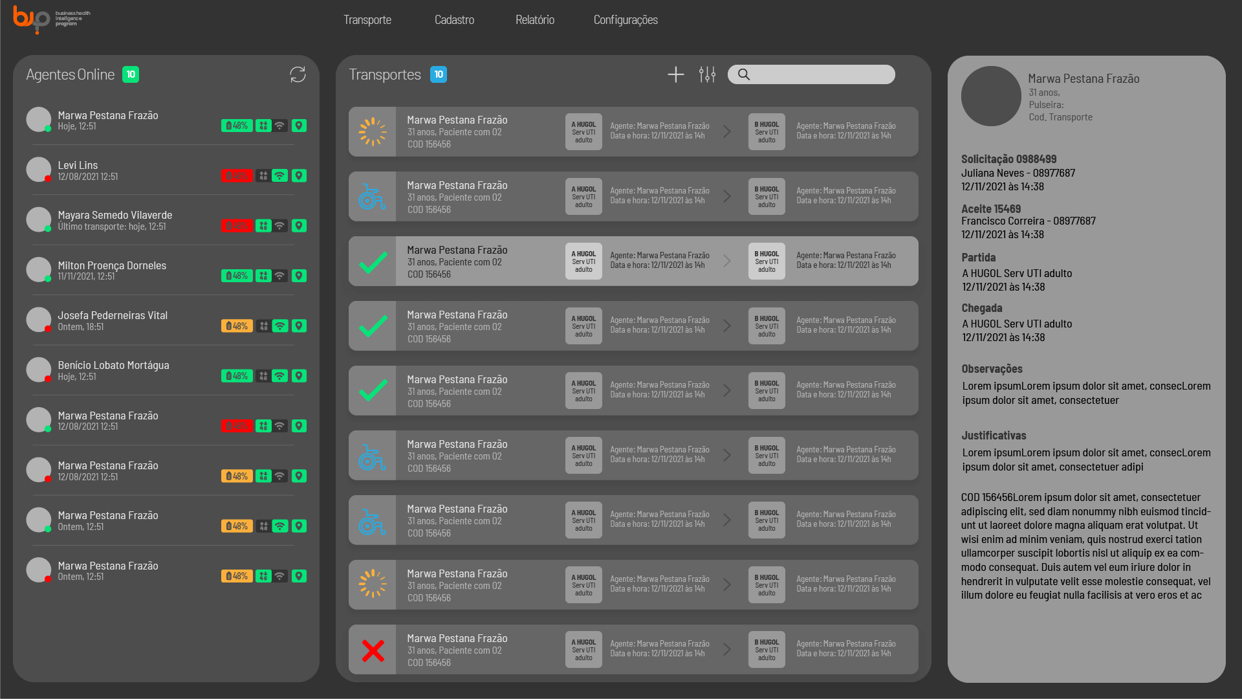Click 'Cod. Transporte' label in details panel
Image resolution: width=1242 pixels, height=699 pixels.
[1060, 117]
